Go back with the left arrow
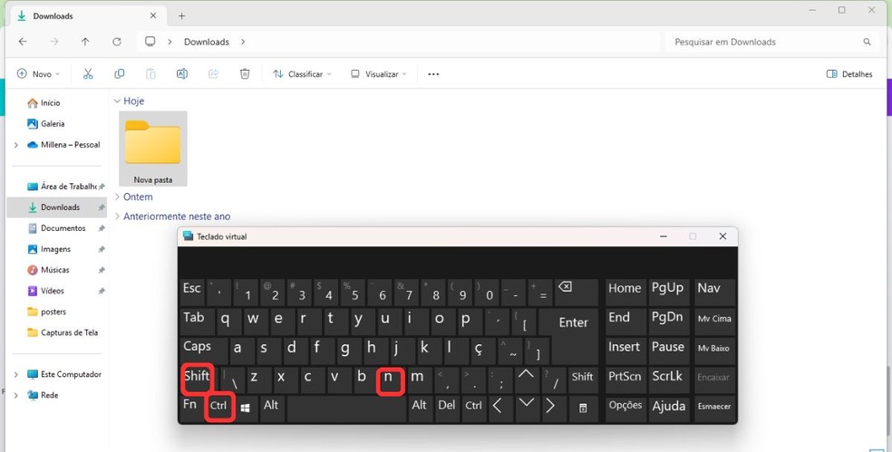The image size is (892, 452). 23,42
